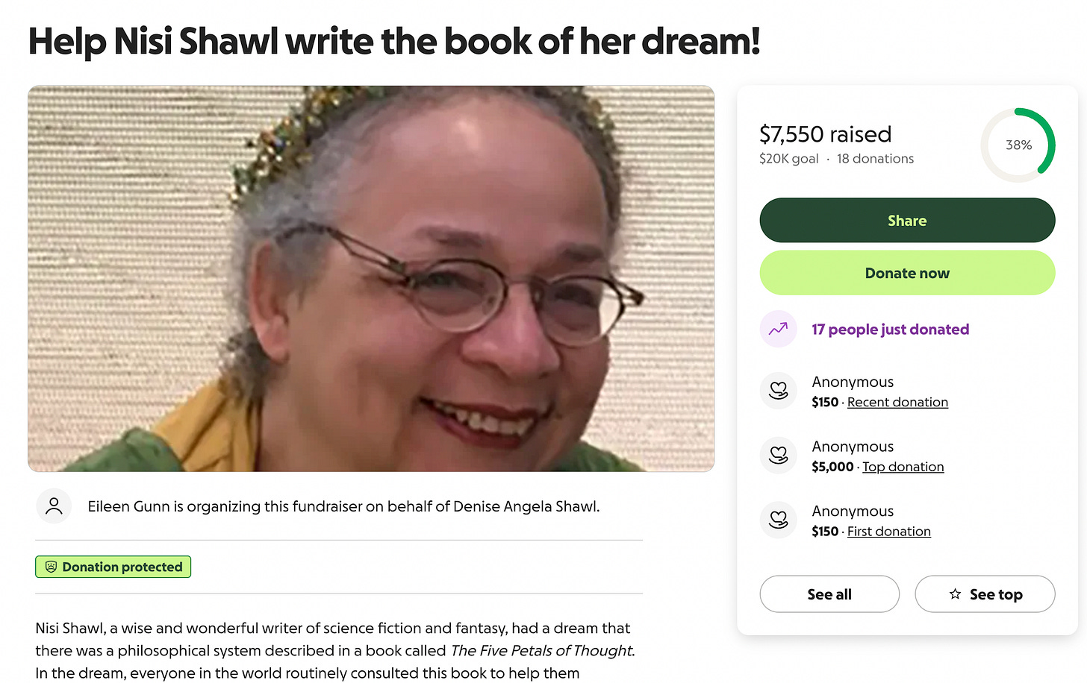Open the See all donations button
The height and width of the screenshot is (683, 1087).
(x=829, y=594)
